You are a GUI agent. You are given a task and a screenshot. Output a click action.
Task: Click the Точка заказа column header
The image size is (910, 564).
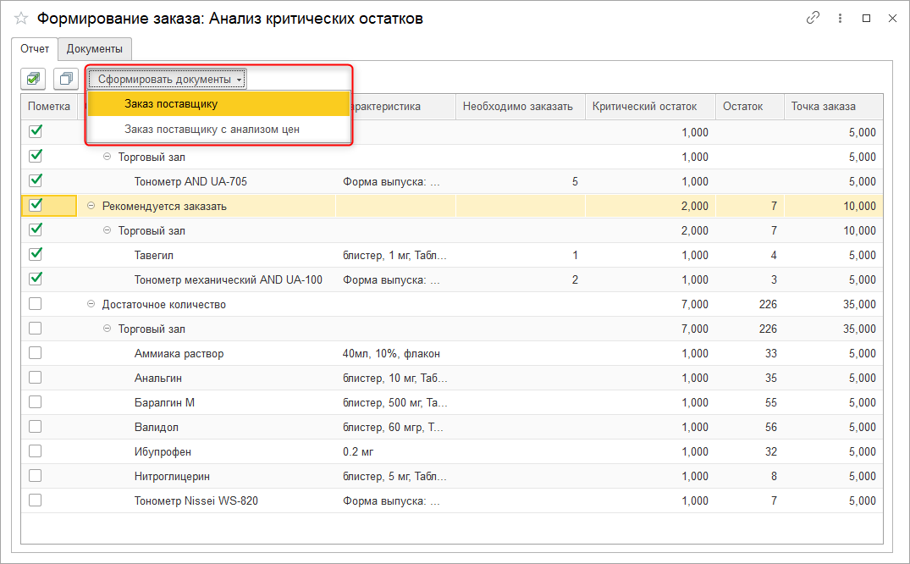point(834,107)
